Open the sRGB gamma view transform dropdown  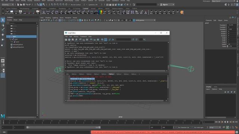coord(144,20)
